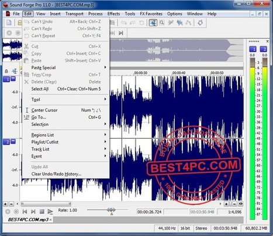Click meter channel 2 button
The image size is (273, 236).
[264, 49]
